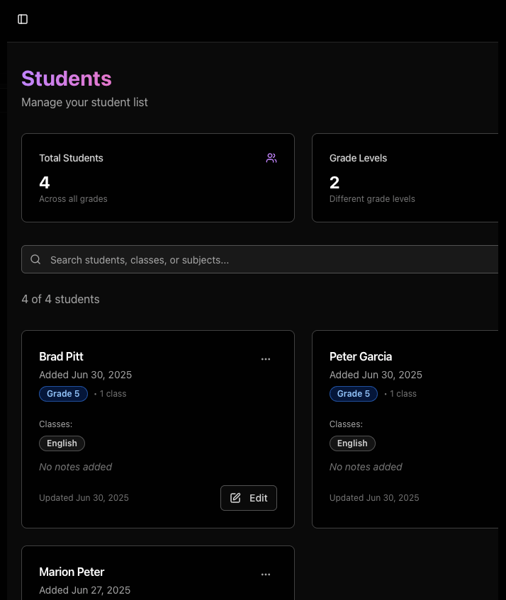
Task: Select Peter Garcia's name
Action: (361, 356)
